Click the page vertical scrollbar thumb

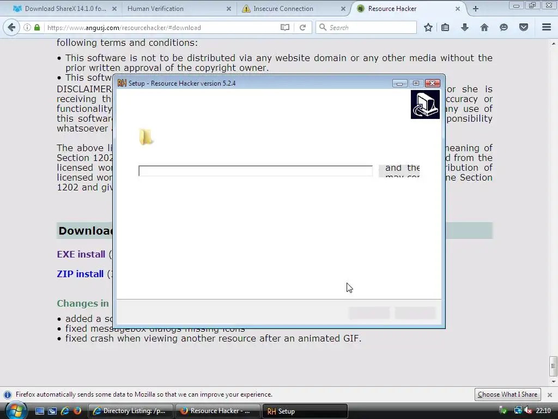click(x=553, y=366)
